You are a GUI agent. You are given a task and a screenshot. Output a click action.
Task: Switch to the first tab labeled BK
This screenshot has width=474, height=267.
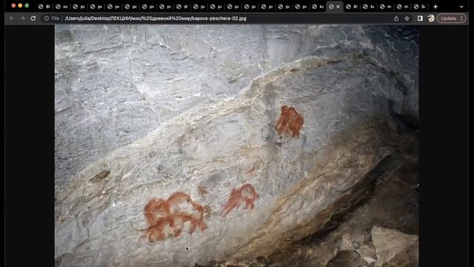[44, 7]
